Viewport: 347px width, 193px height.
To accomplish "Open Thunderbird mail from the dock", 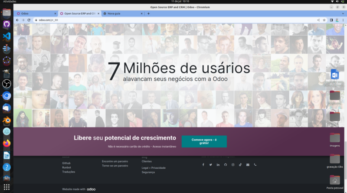I will [x=7, y=108].
